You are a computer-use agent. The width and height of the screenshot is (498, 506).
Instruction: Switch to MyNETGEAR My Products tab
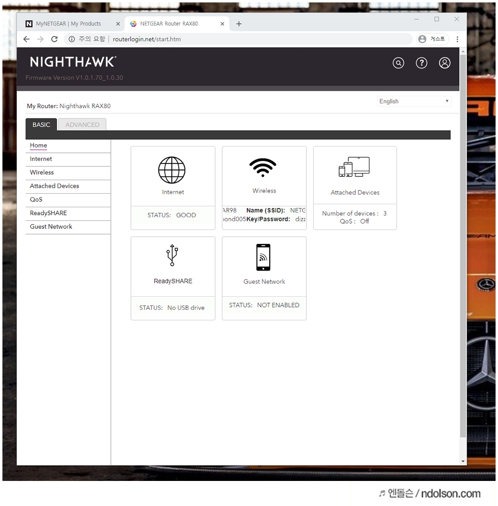point(69,24)
